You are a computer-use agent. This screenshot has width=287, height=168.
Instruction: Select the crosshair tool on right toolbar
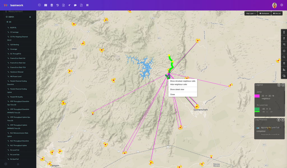[x=284, y=51]
